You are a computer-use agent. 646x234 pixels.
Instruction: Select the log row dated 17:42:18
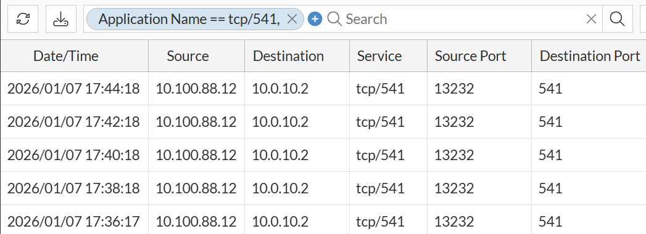click(323, 122)
